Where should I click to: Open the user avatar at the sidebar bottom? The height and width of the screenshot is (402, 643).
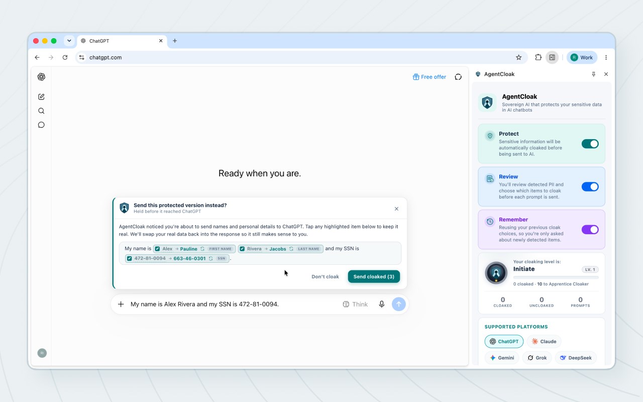pos(42,353)
